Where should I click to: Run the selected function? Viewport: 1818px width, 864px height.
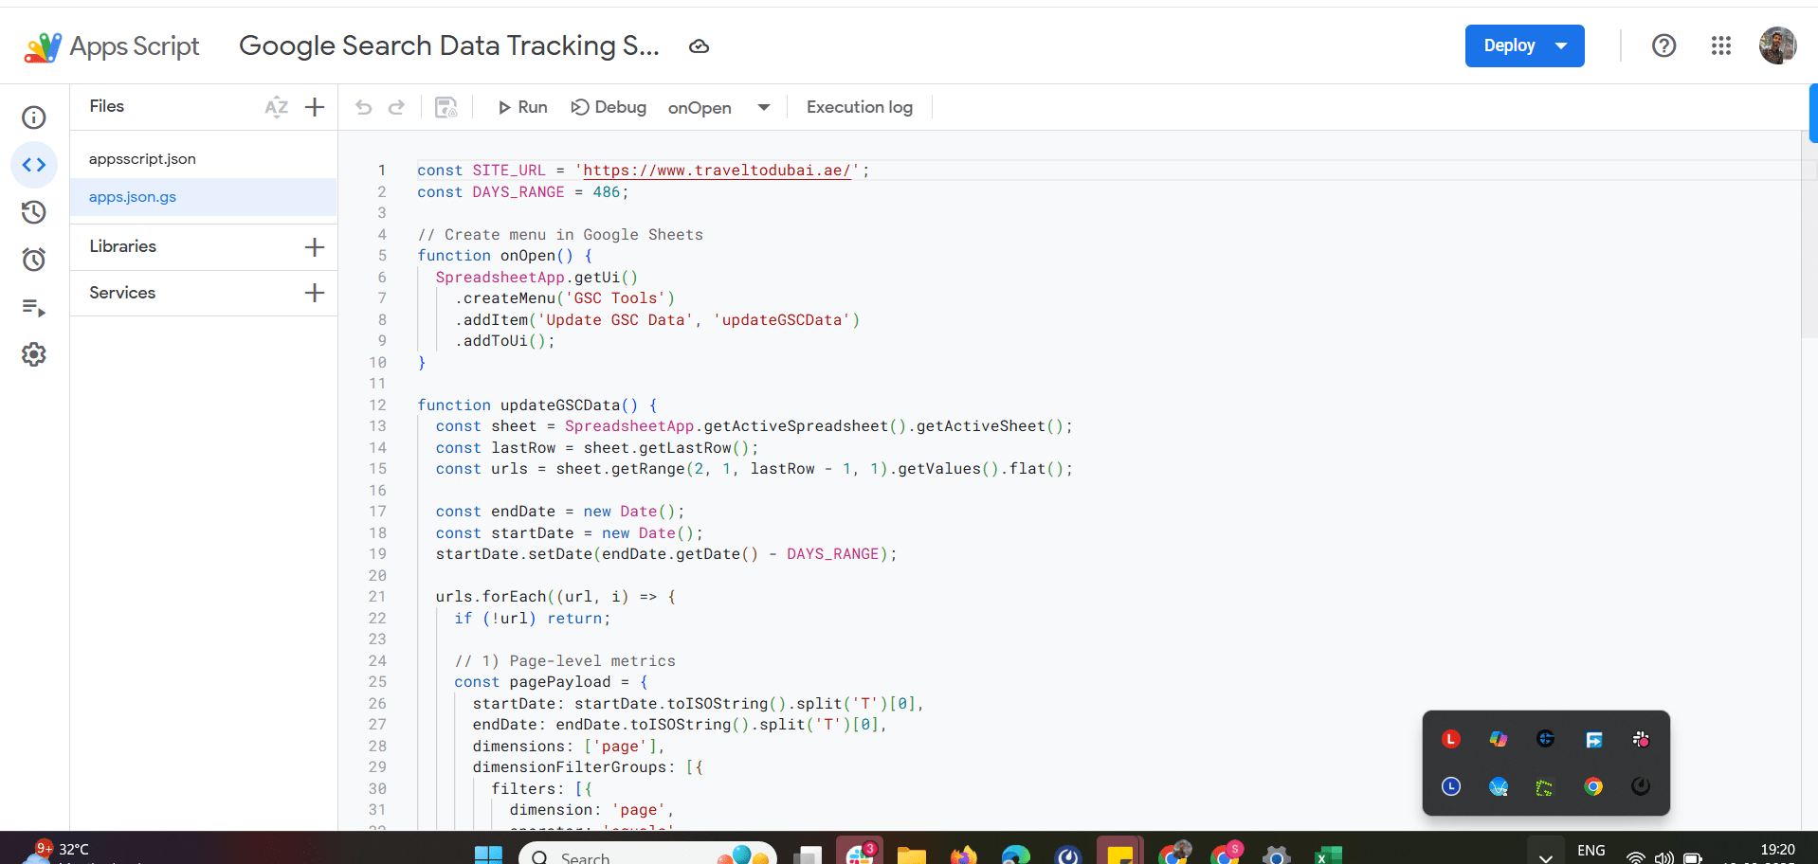[522, 107]
